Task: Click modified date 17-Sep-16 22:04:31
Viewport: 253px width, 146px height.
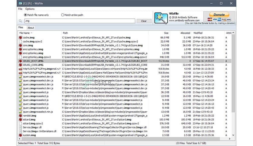Action: pos(203,65)
